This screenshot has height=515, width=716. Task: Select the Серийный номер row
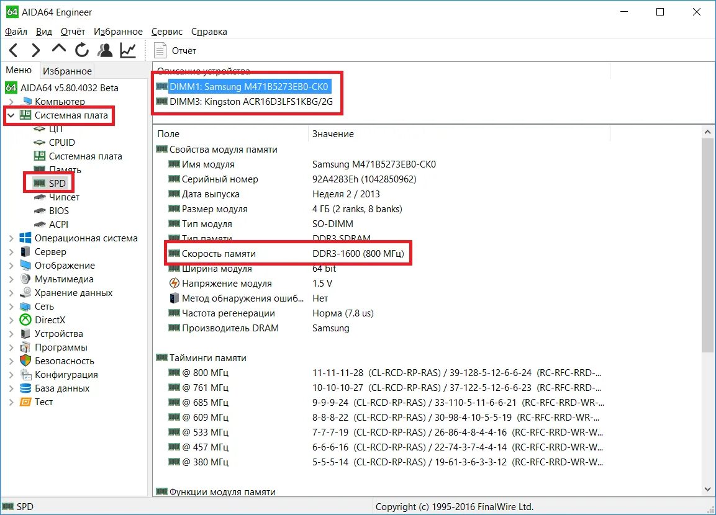click(292, 179)
